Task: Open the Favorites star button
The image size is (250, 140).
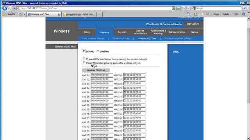Action: click(x=9, y=14)
